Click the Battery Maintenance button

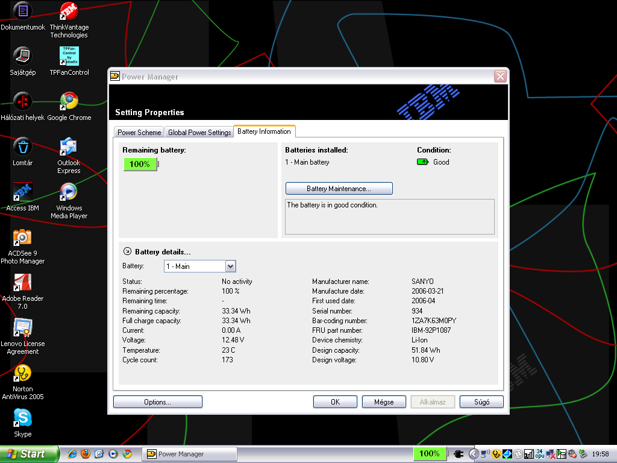coord(339,189)
